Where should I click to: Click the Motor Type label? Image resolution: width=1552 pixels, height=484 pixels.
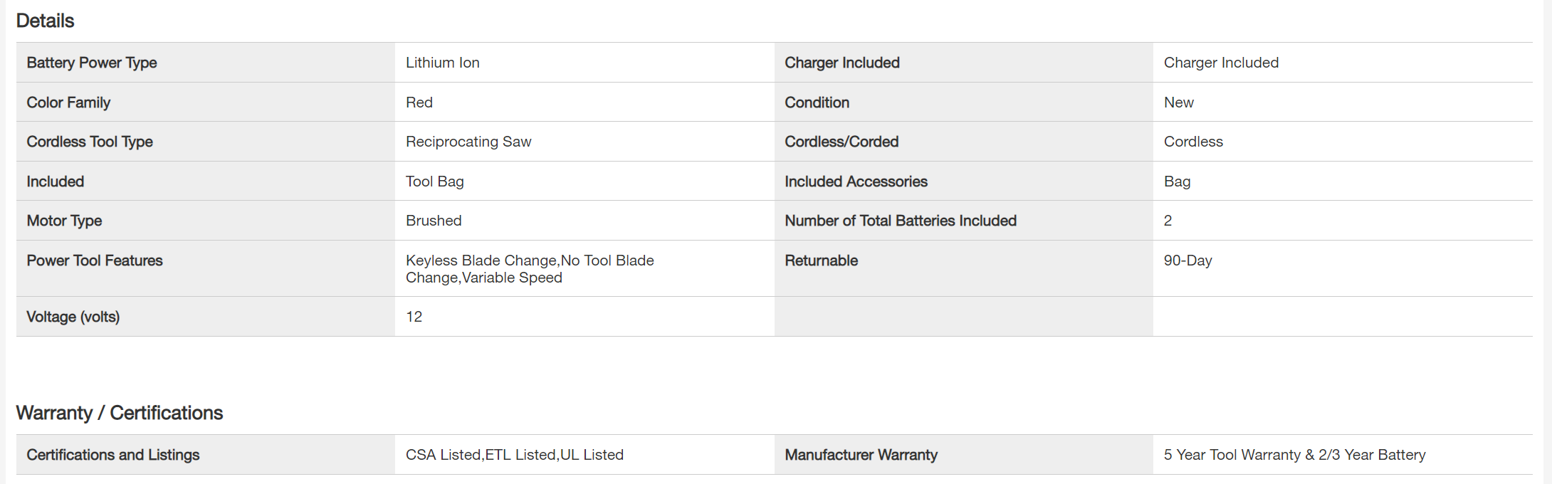tap(64, 221)
